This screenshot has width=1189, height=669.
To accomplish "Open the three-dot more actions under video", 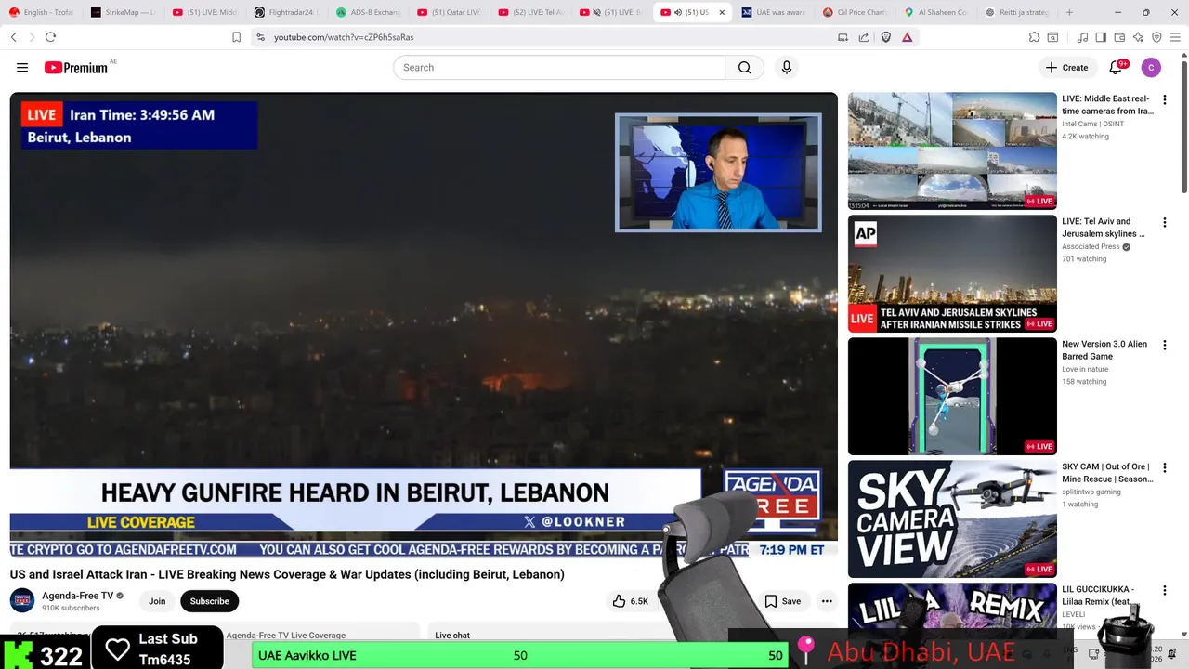I will click(x=827, y=601).
